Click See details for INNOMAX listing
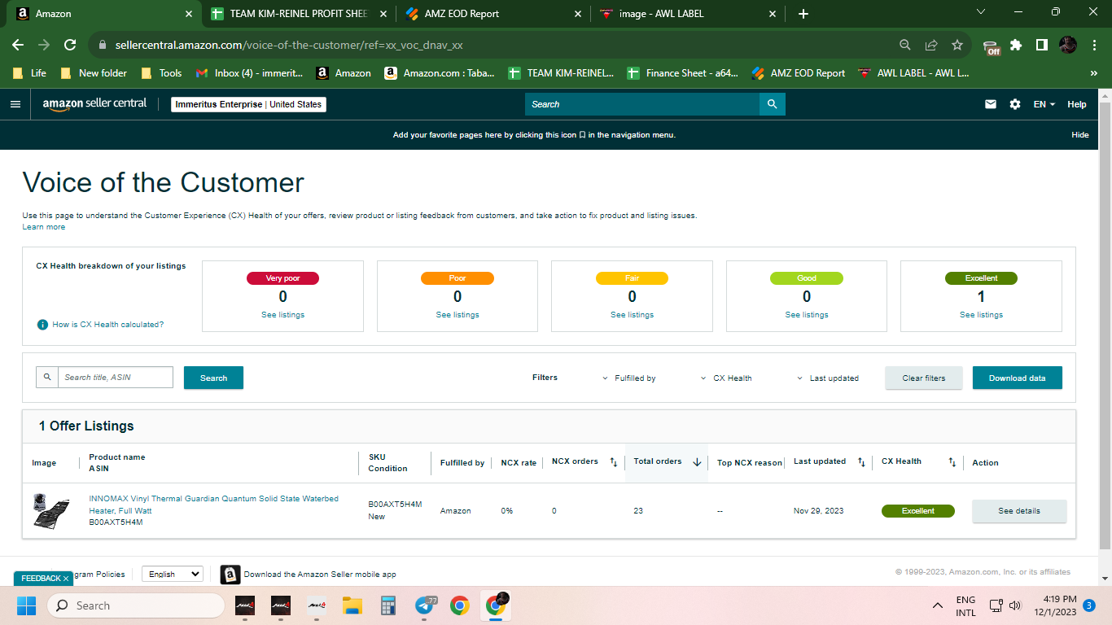1112x625 pixels. pos(1019,511)
